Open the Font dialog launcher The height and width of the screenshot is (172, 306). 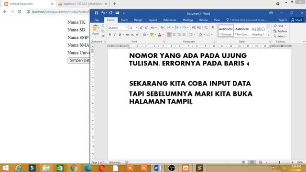(x=164, y=42)
